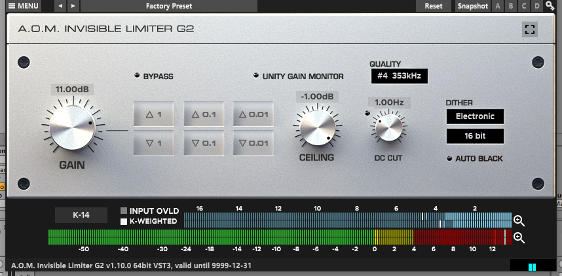
Task: Click the key license icon
Action: coord(550,5)
